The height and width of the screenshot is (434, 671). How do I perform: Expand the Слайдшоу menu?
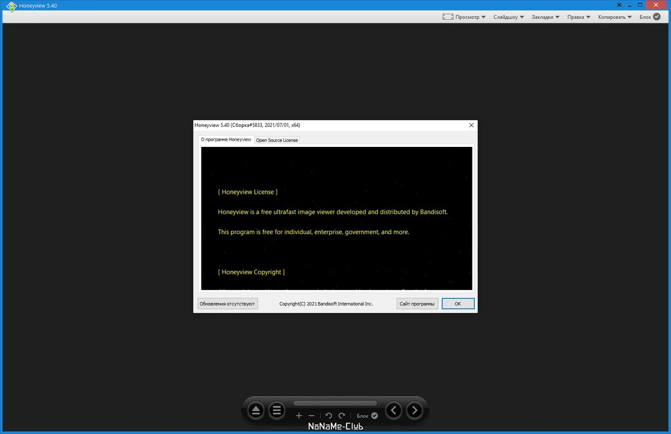tap(508, 17)
